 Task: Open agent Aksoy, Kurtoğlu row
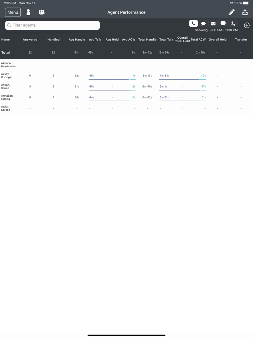126,76
